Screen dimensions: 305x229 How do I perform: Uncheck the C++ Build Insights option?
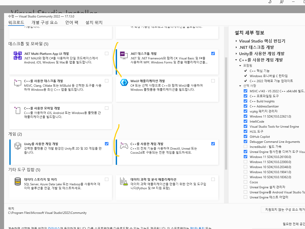pos(245,101)
